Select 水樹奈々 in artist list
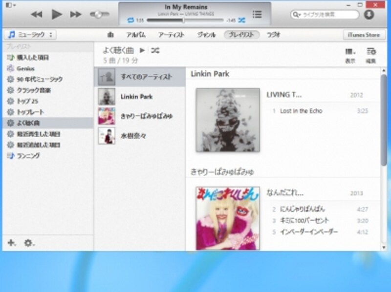Image resolution: width=391 pixels, height=292 pixels. pyautogui.click(x=140, y=136)
